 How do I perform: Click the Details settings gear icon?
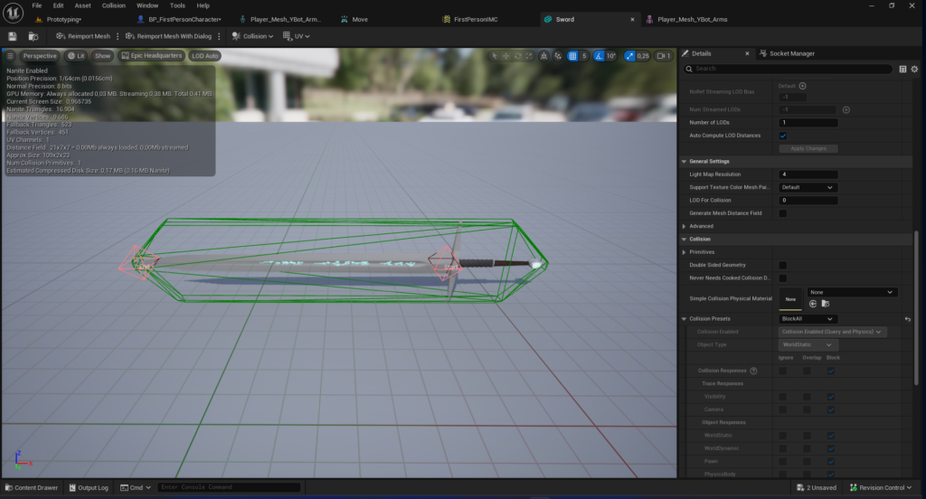[x=915, y=69]
